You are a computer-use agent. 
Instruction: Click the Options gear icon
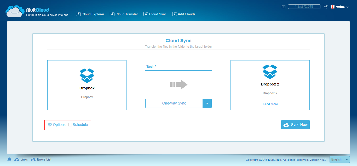tap(50, 125)
